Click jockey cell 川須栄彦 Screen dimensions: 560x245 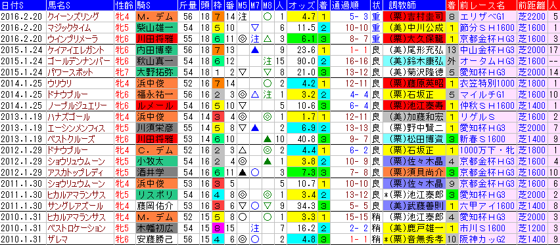click(156, 128)
